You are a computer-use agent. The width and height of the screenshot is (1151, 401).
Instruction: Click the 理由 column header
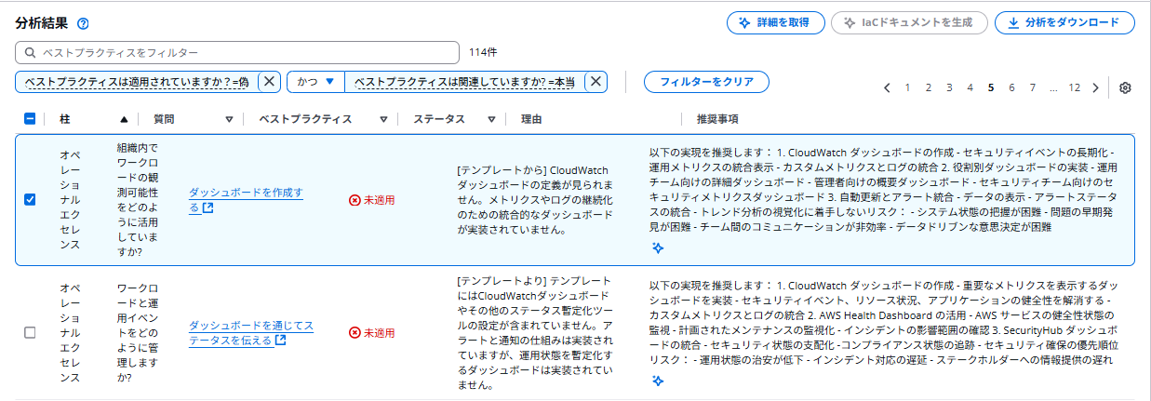click(x=532, y=119)
